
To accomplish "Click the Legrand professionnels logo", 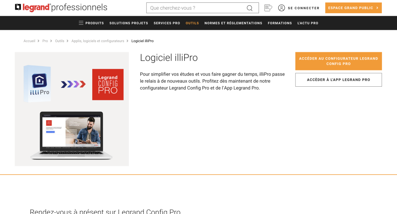I will [61, 8].
